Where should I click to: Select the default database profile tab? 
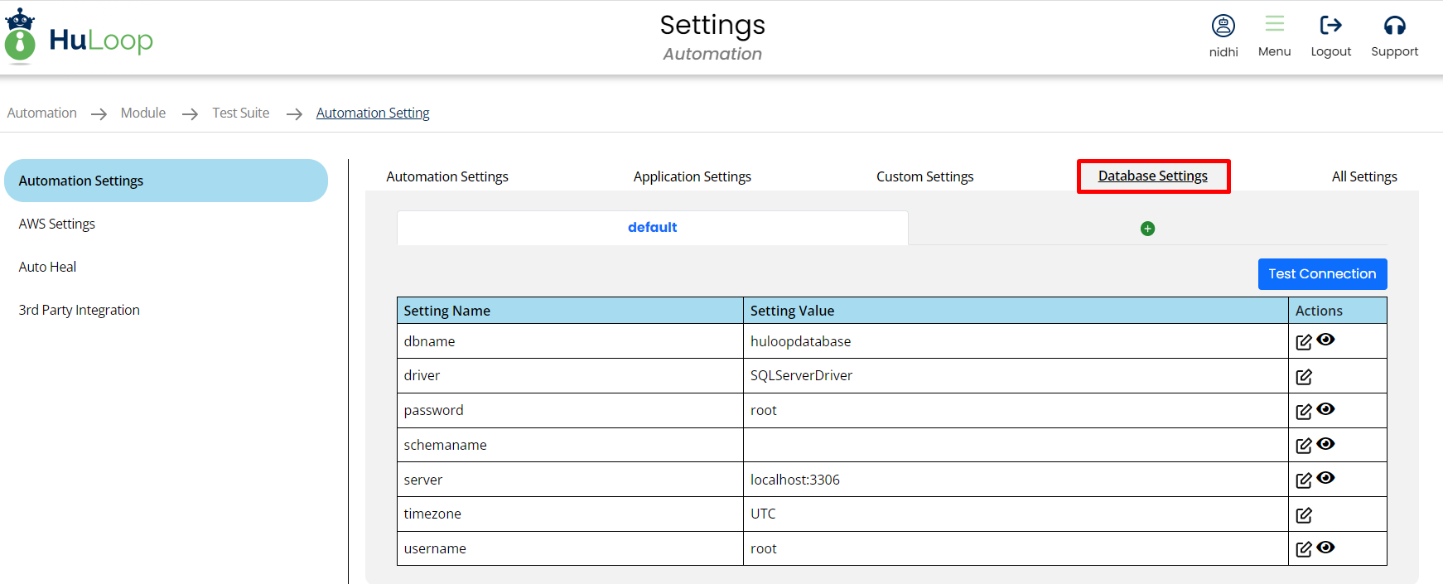tap(652, 228)
